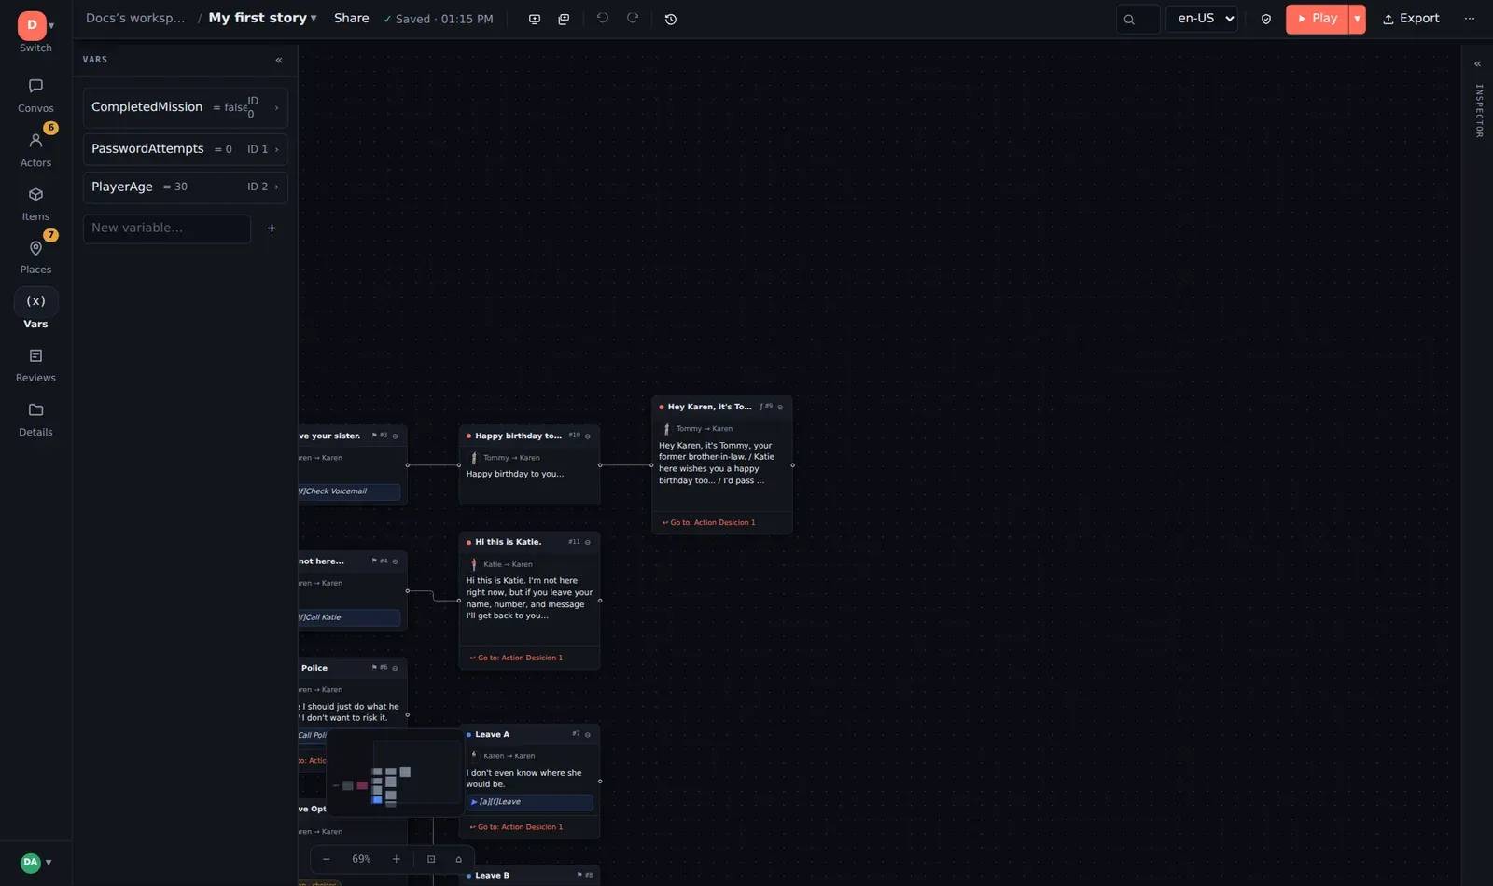This screenshot has width=1493, height=886.
Task: Undo the last action
Action: (603, 19)
